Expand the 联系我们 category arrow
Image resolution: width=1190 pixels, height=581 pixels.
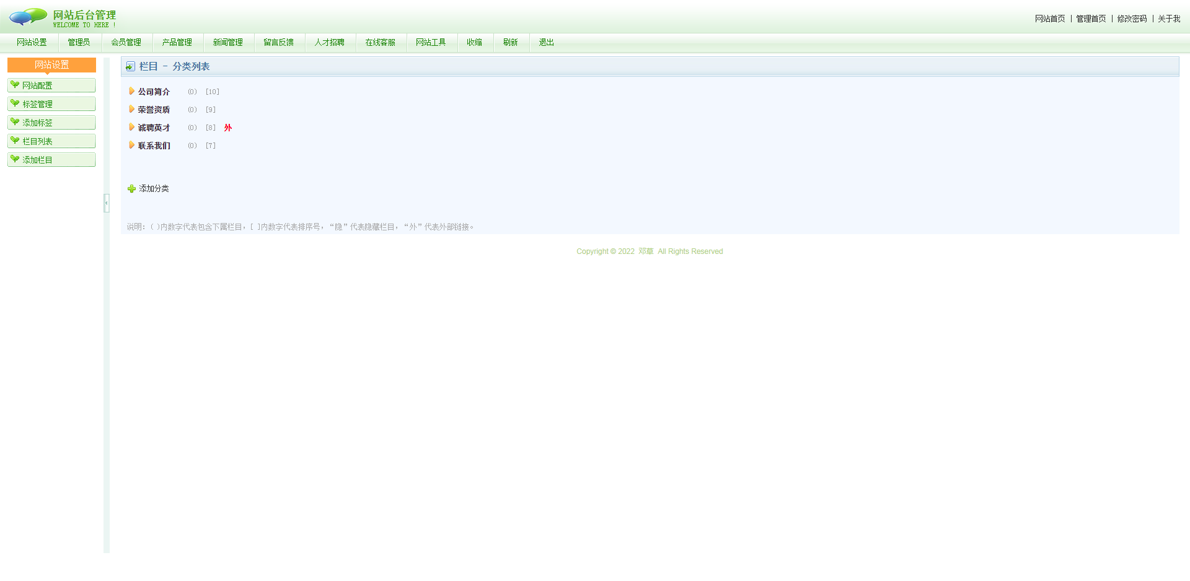tap(131, 145)
